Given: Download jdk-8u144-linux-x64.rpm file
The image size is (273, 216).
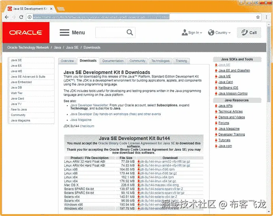Looking at the screenshot, I should pyautogui.click(x=157, y=177).
